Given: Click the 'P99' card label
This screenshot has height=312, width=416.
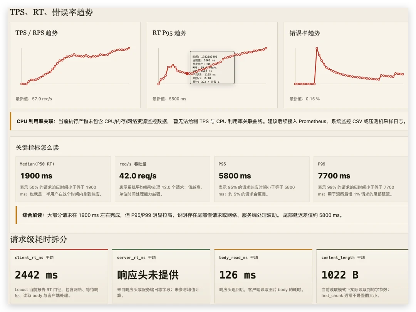Looking at the screenshot, I should 321,164.
